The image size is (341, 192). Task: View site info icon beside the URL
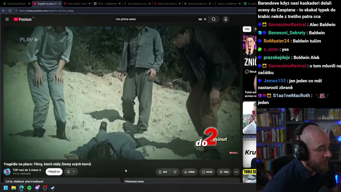coord(16,11)
